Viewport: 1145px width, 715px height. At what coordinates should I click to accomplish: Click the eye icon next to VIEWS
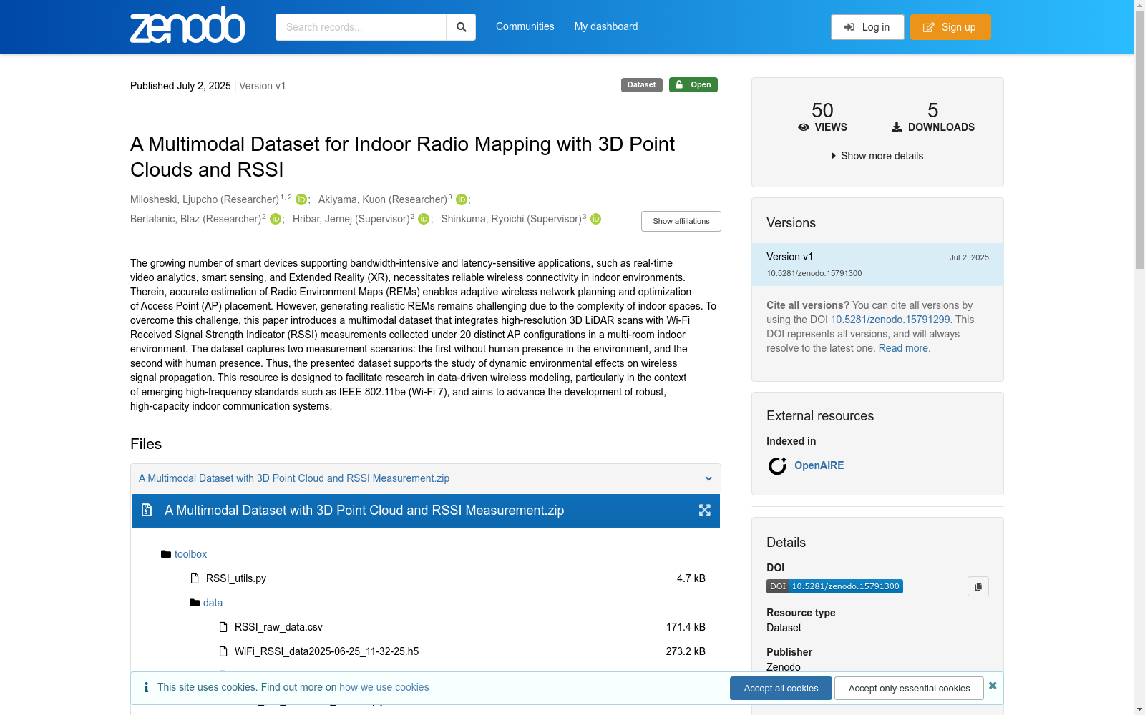[804, 127]
